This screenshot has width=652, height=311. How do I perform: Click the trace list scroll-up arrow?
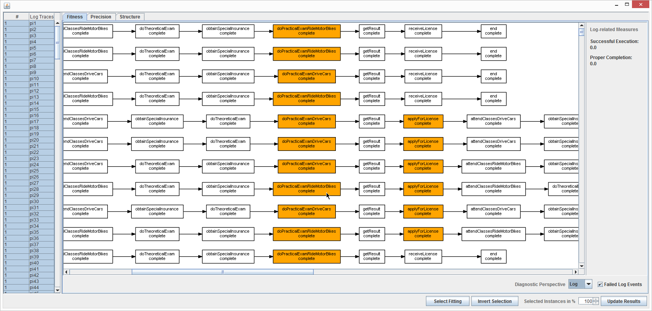[x=57, y=23]
